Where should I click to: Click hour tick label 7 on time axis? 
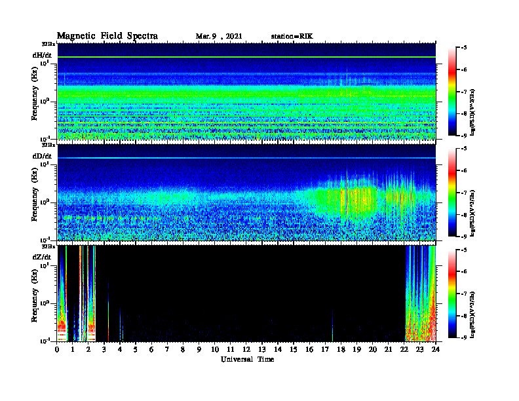coord(168,349)
